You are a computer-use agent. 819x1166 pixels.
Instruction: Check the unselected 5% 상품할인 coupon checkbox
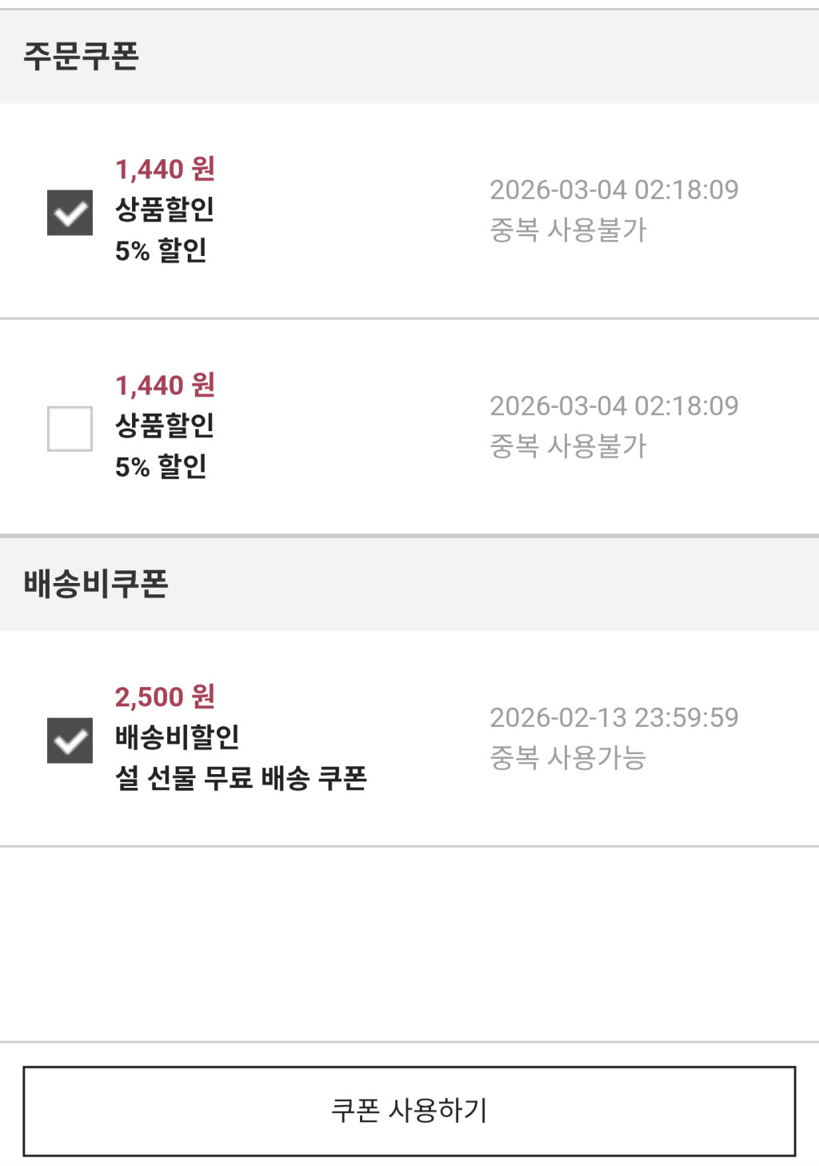pos(70,429)
